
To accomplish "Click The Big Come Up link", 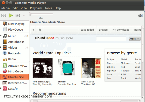I will (42, 84).
